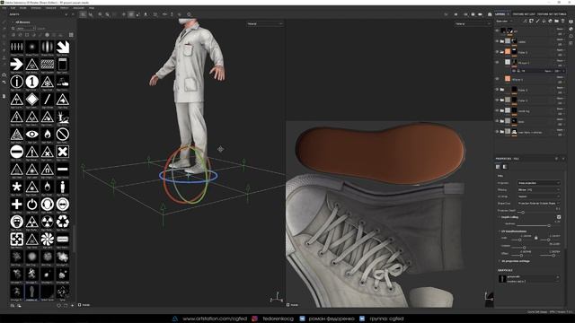
Task: Add a folder in the Layers toolbar
Action: click(557, 22)
